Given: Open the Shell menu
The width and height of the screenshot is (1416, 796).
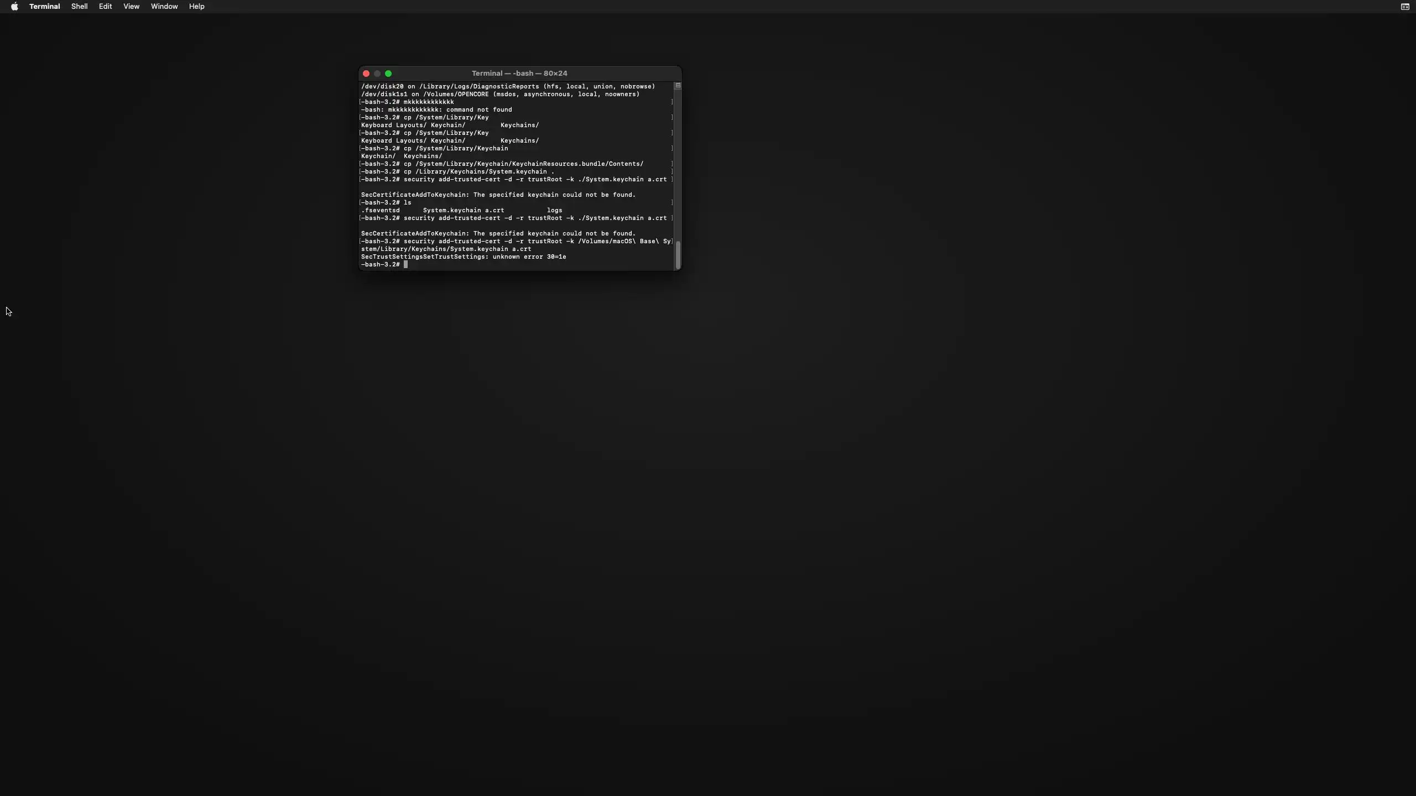Looking at the screenshot, I should point(79,7).
